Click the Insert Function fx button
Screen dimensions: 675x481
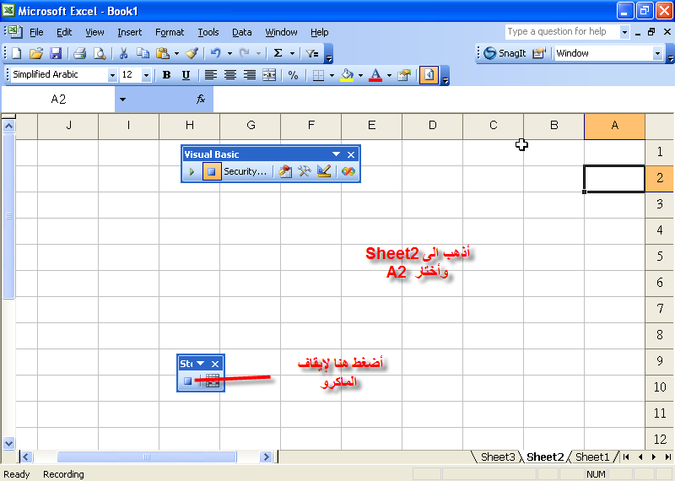[201, 100]
